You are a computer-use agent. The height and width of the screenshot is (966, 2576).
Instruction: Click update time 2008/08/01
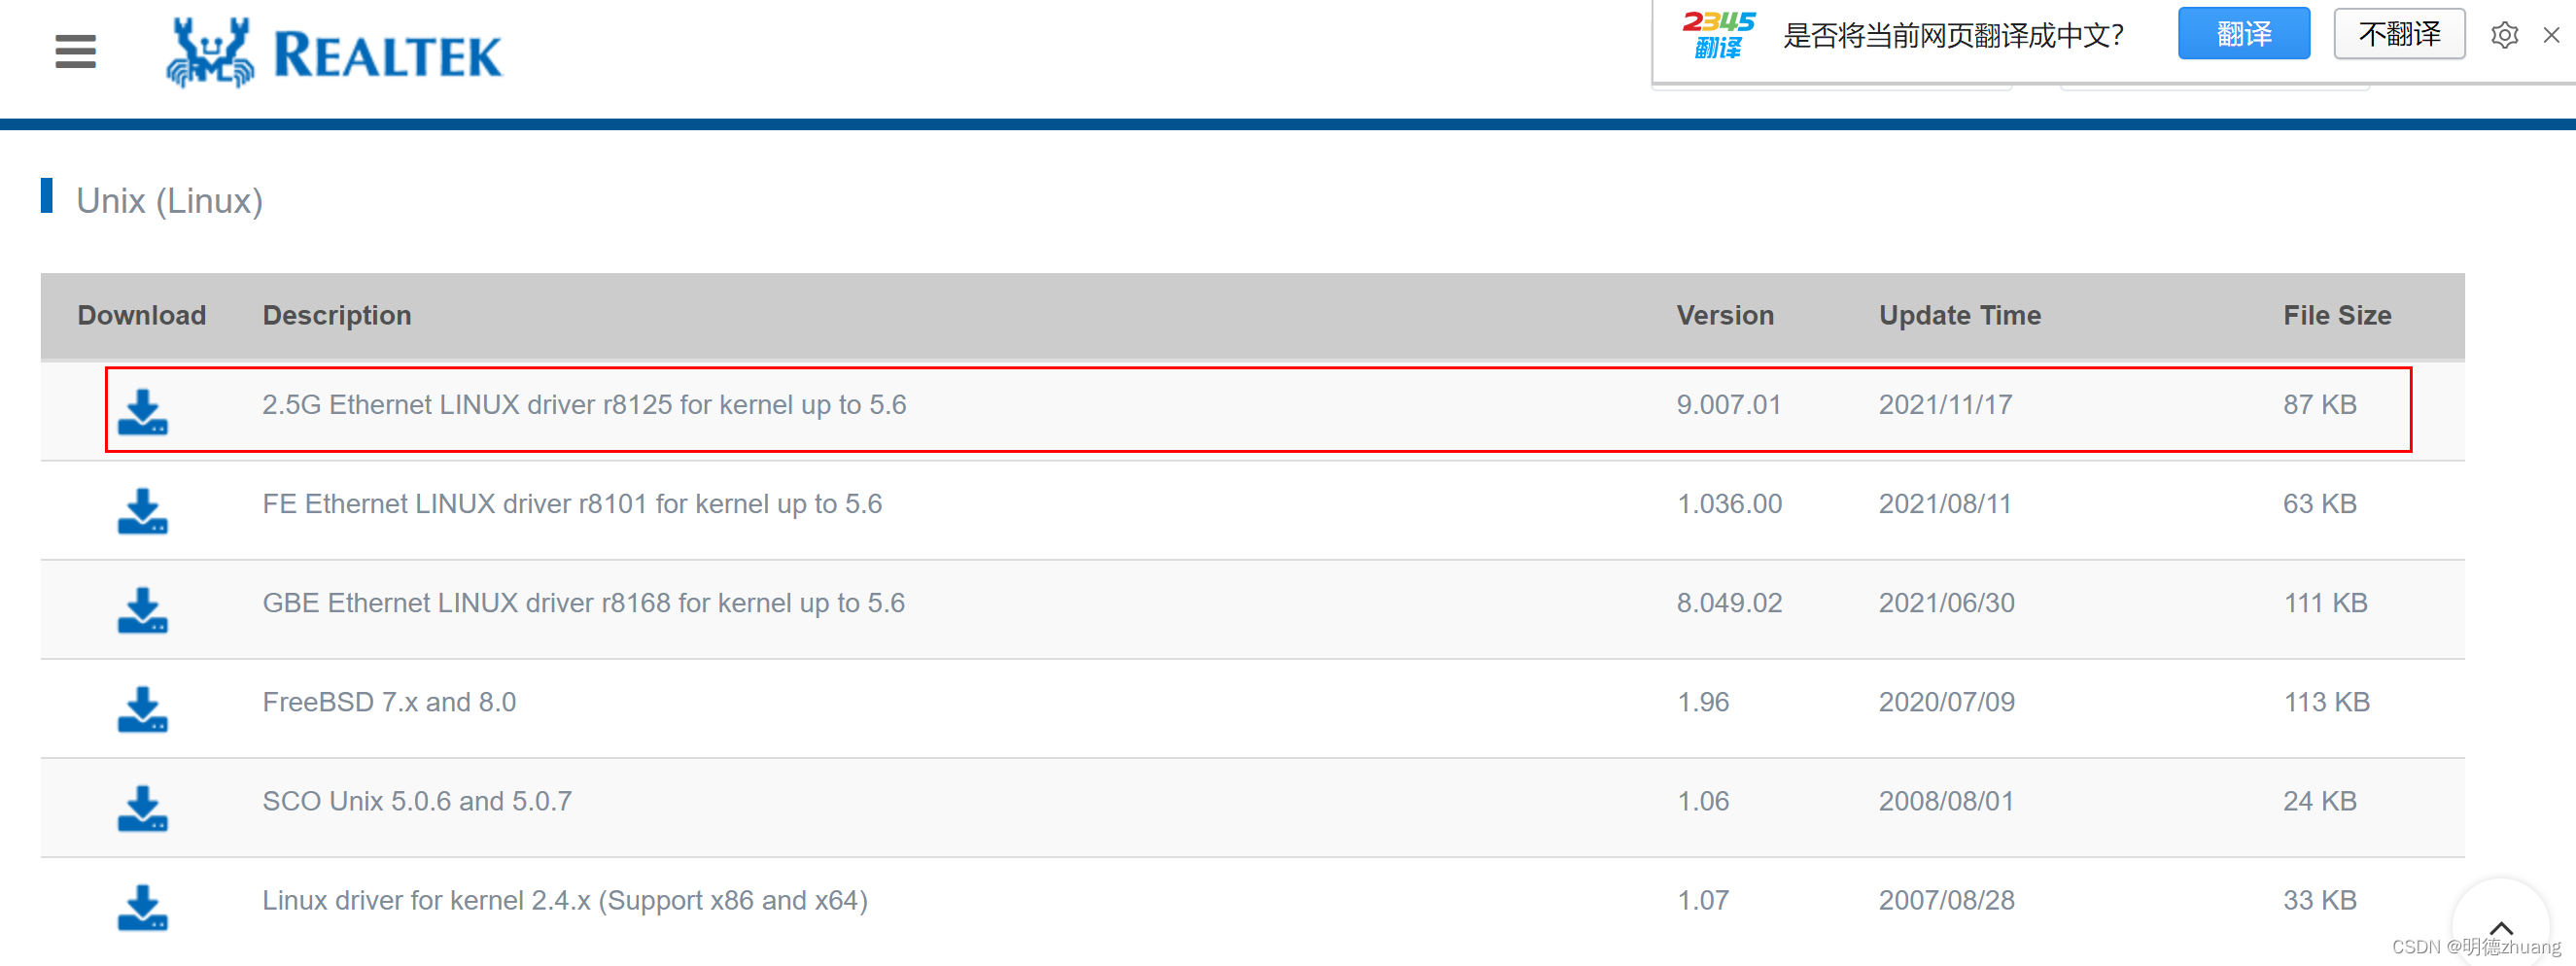(1946, 800)
